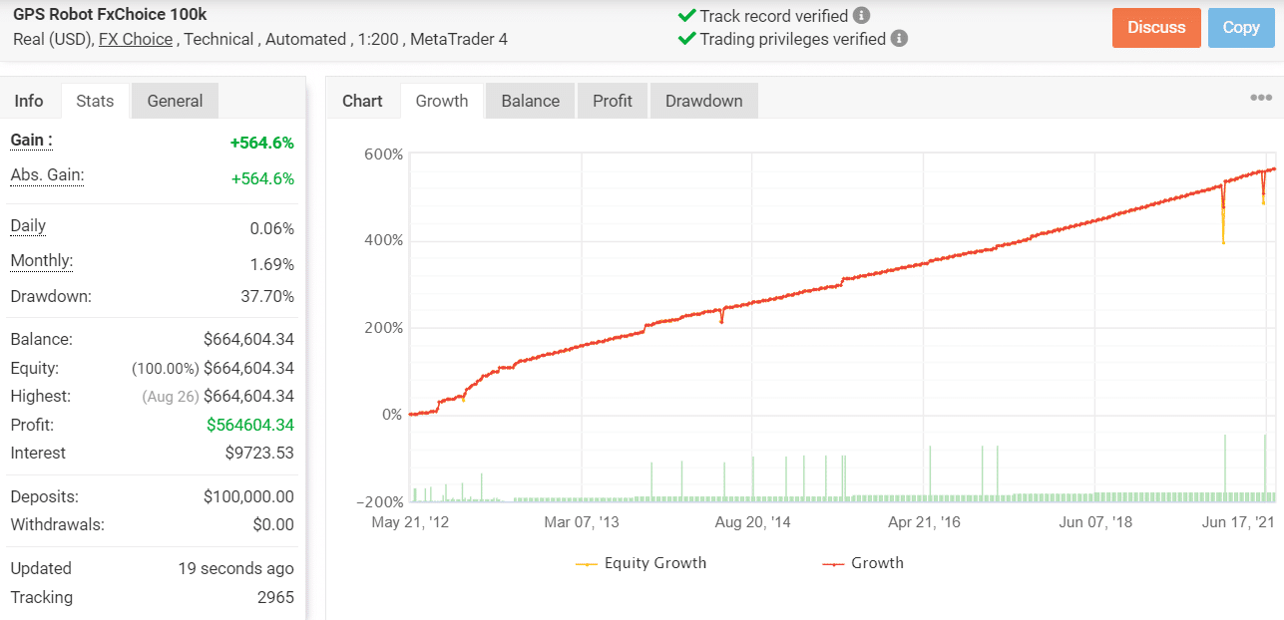Click the Tracking count 2965
The height and width of the screenshot is (620, 1284).
[275, 597]
